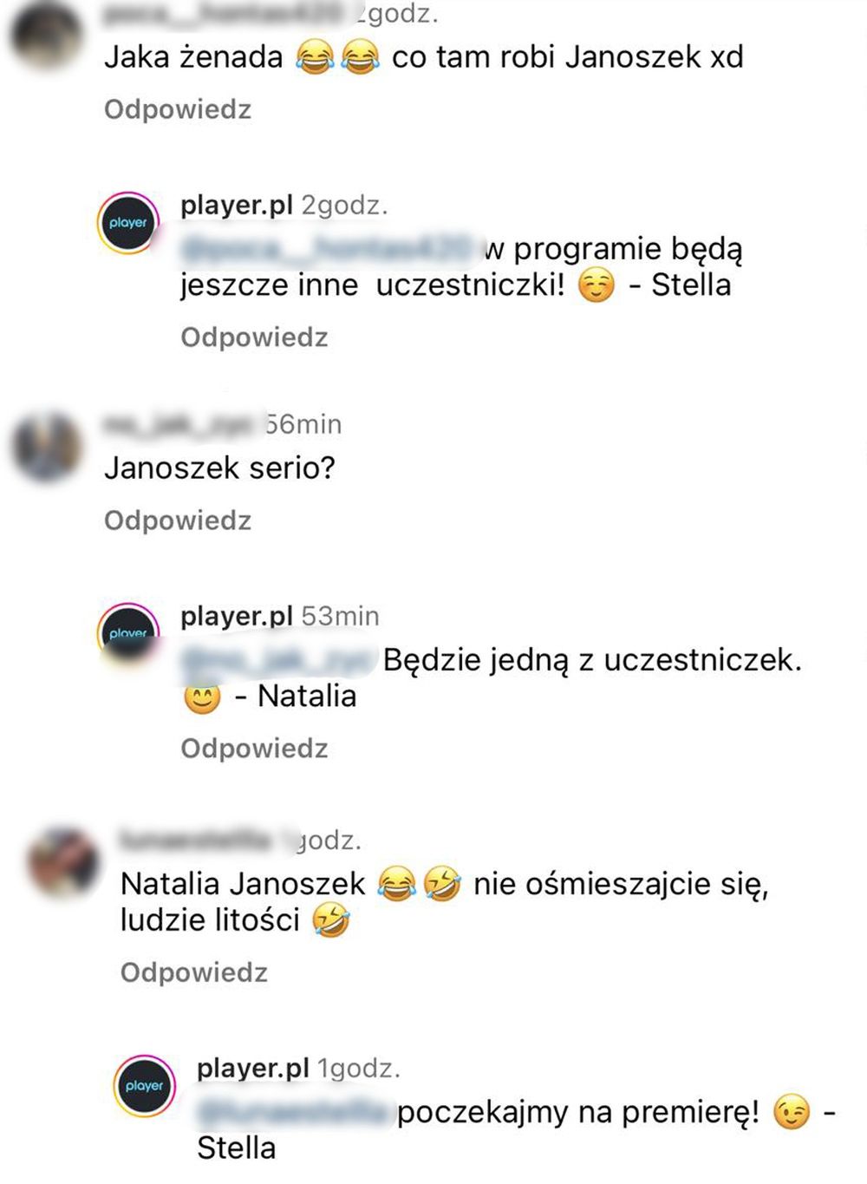
Task: Open player.pl username posted 1godz.
Action: click(x=253, y=1068)
